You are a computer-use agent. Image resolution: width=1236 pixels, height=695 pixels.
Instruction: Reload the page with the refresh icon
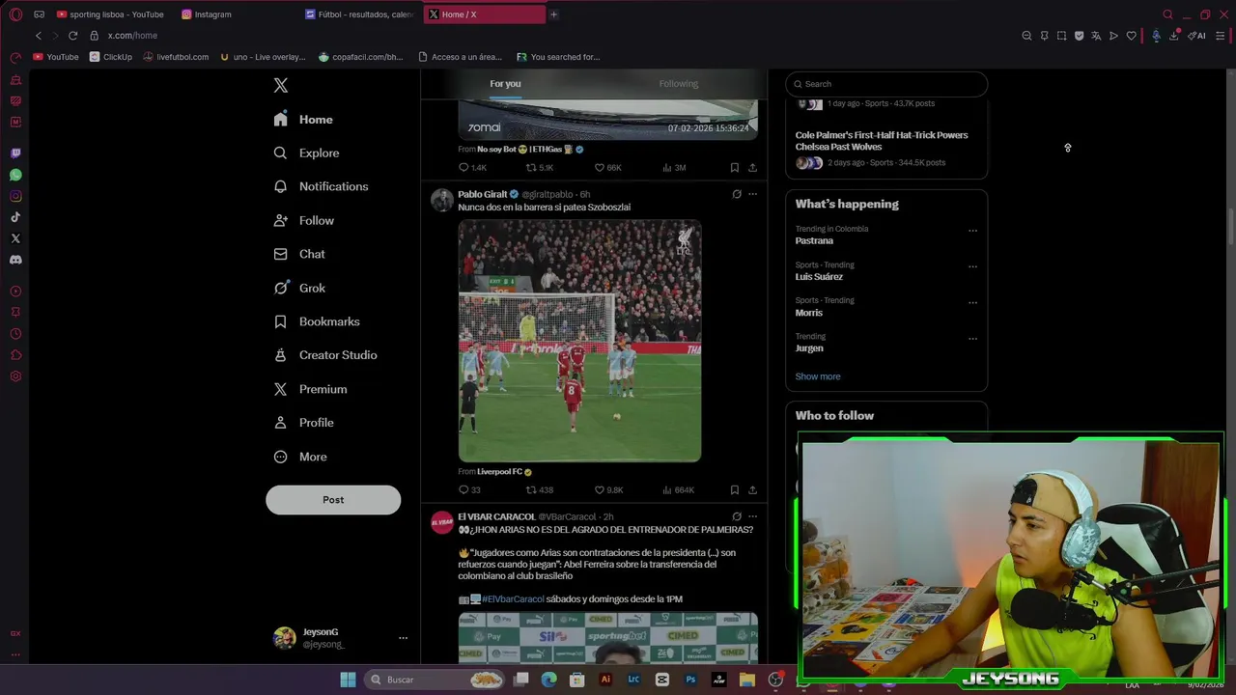(72, 36)
